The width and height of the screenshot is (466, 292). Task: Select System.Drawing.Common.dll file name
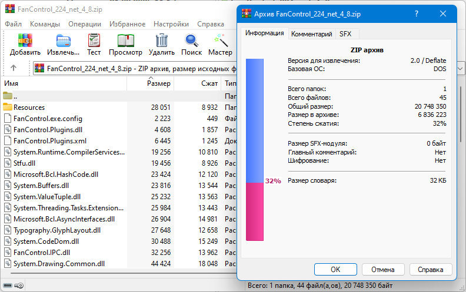click(59, 264)
